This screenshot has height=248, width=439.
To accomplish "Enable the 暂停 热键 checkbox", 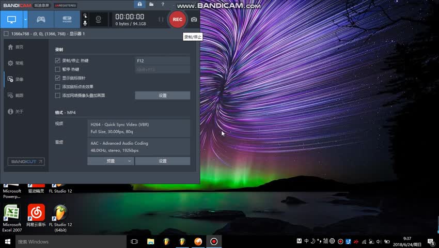I will [x=58, y=69].
